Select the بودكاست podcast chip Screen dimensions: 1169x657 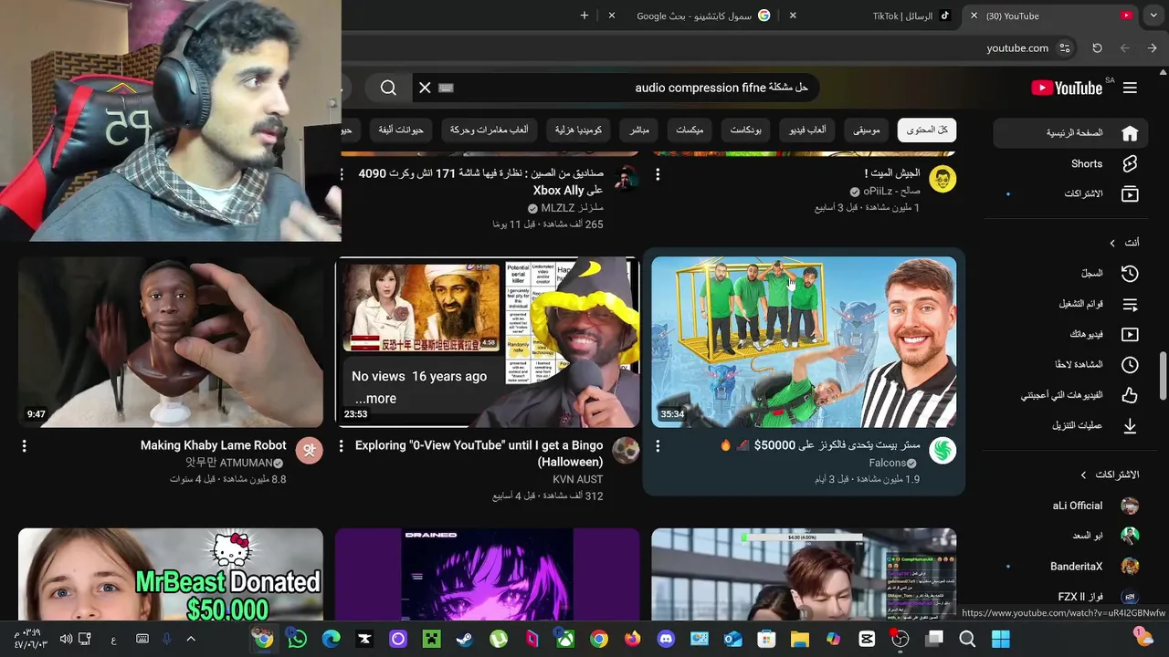(746, 130)
